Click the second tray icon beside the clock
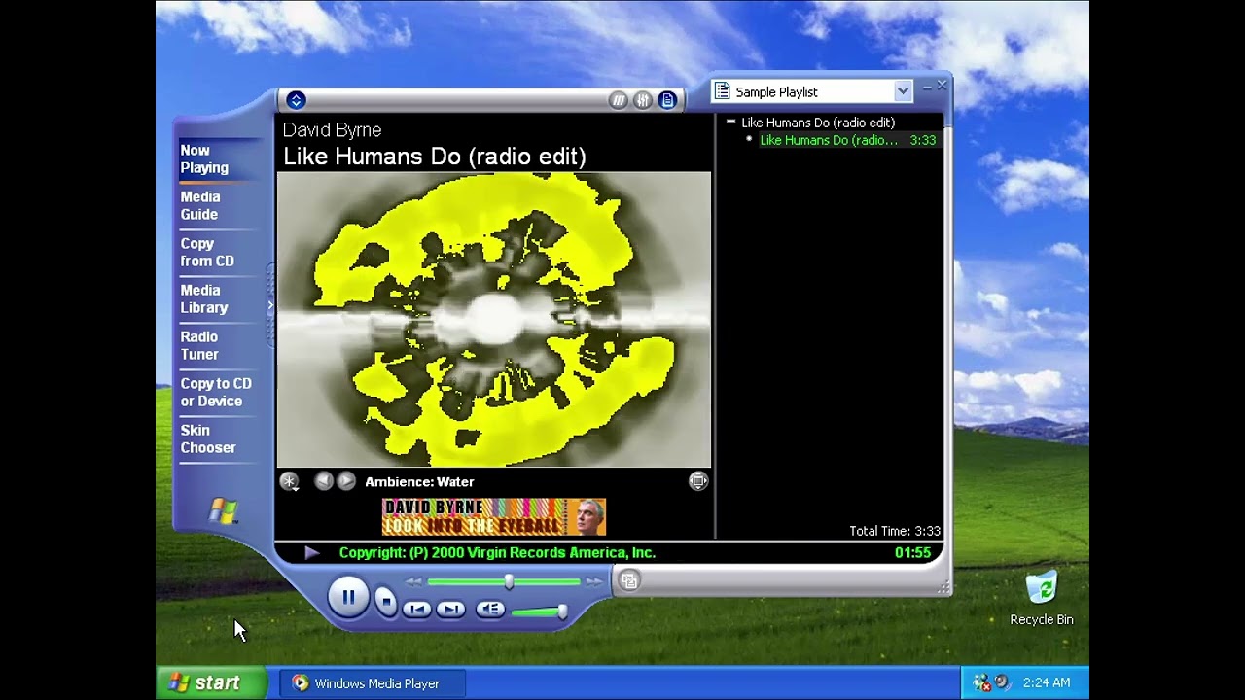1245x700 pixels. coord(1003,682)
